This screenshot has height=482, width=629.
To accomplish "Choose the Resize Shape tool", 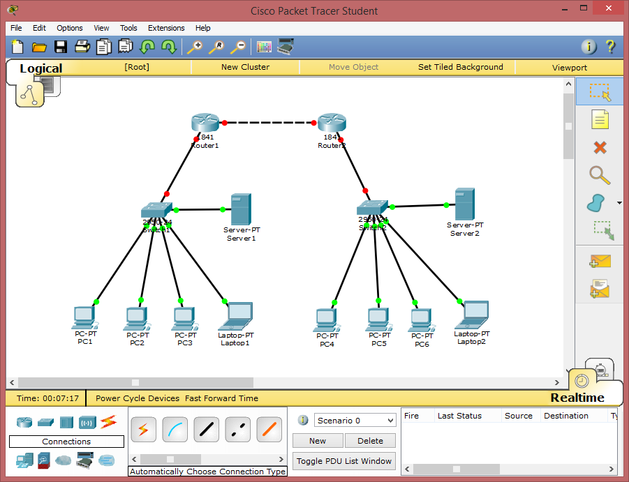I will (604, 230).
